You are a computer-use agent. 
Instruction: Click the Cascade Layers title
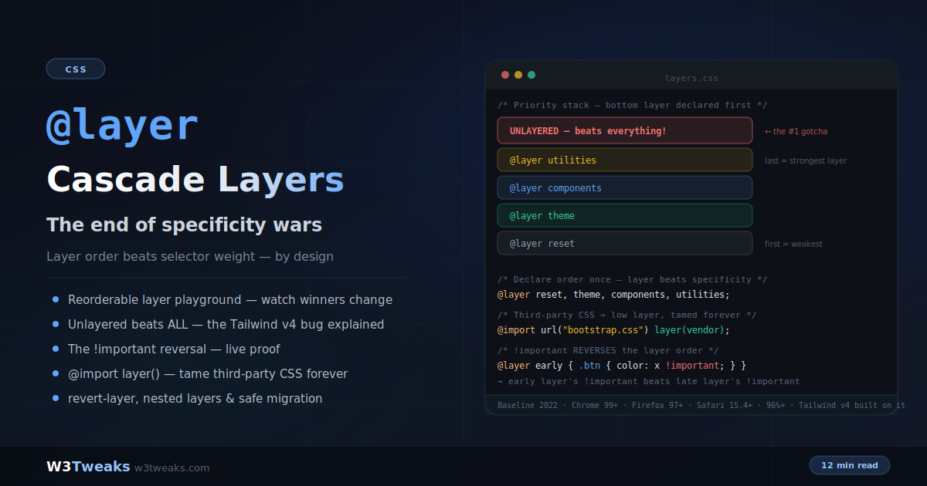[x=195, y=180]
